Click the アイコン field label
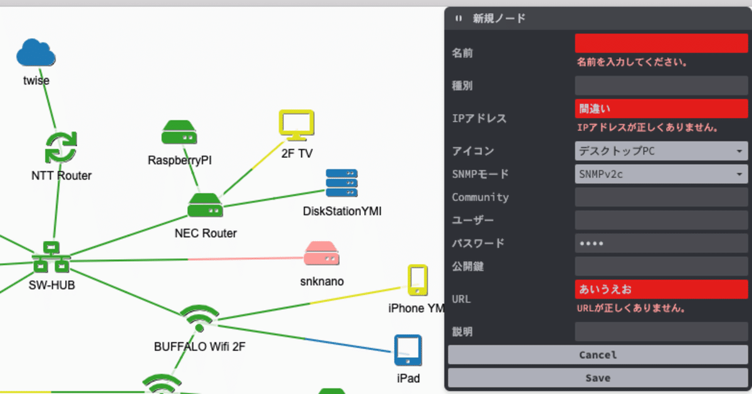This screenshot has height=394, width=752. point(473,151)
